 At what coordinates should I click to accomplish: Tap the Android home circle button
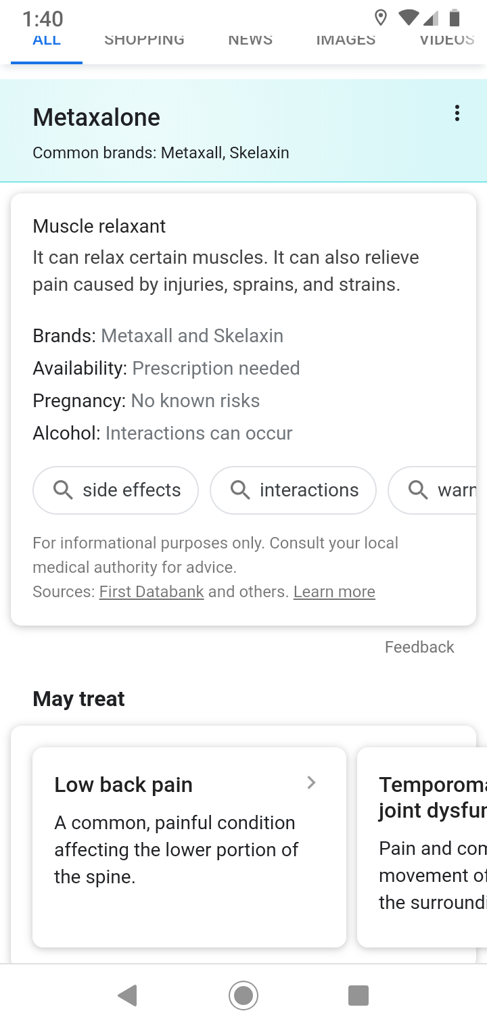pyautogui.click(x=243, y=996)
